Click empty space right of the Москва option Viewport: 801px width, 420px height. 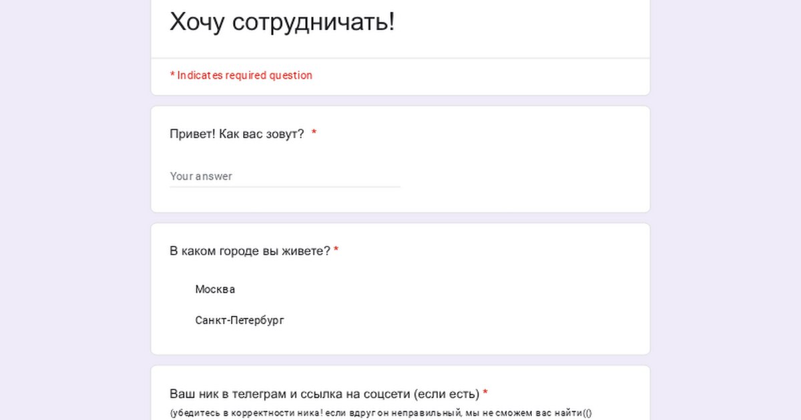coord(434,289)
